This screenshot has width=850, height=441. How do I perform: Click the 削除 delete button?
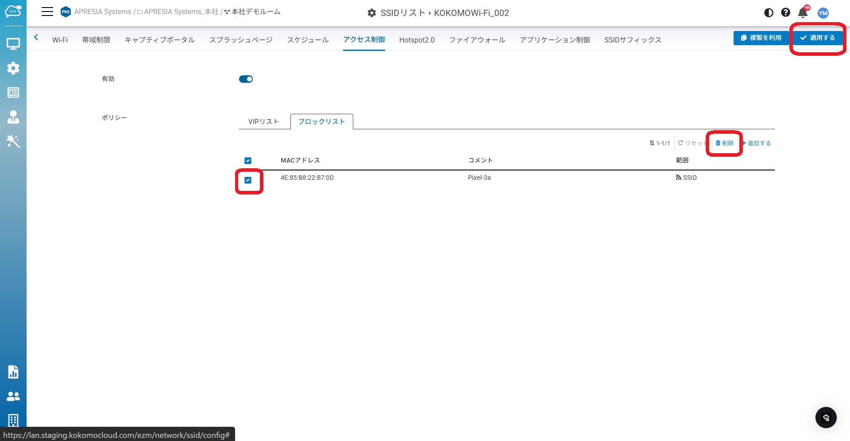[725, 143]
